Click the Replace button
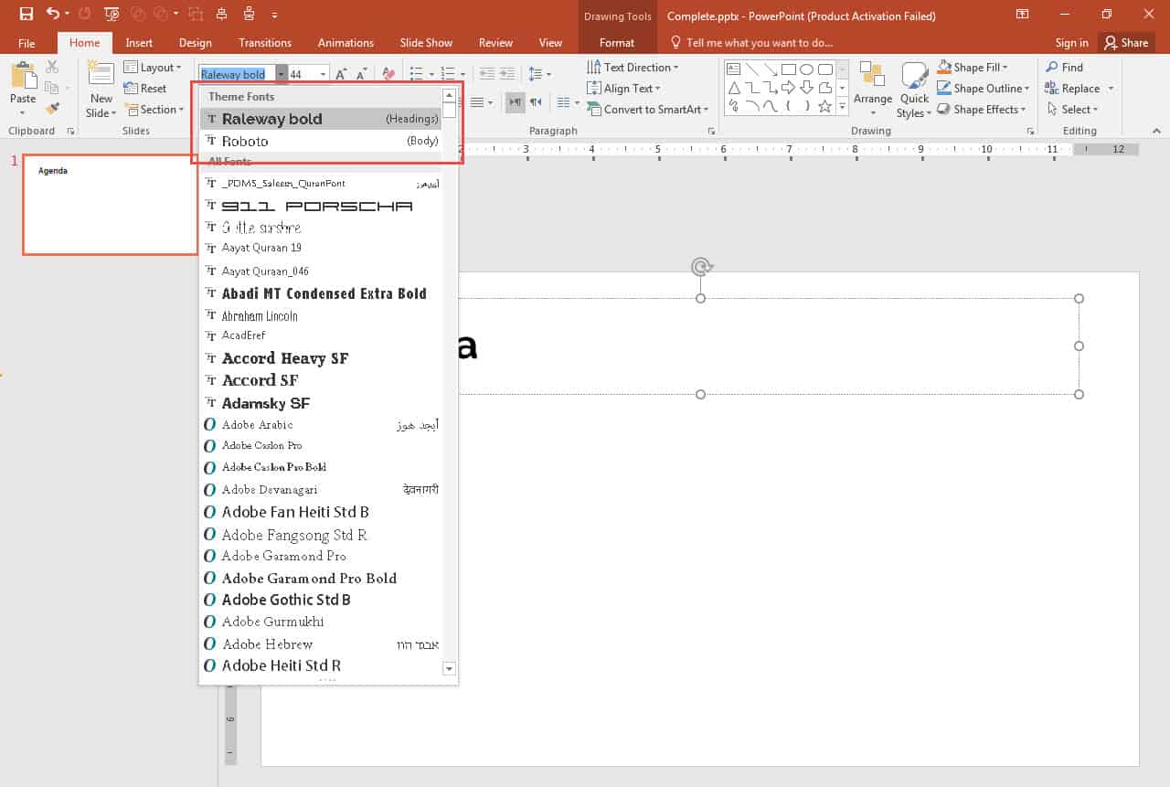The image size is (1170, 787). coord(1077,88)
